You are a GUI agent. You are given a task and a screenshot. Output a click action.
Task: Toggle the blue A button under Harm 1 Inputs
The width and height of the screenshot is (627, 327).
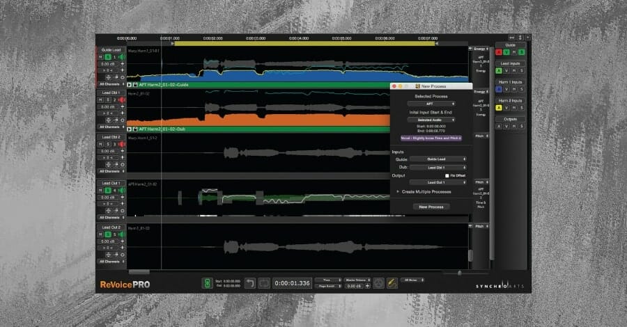[x=499, y=90]
